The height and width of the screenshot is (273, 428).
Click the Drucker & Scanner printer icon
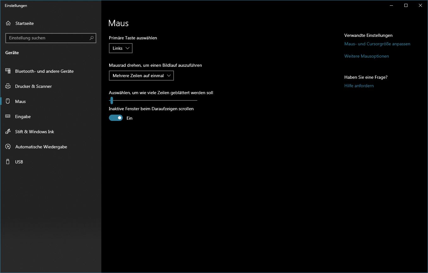(8, 86)
